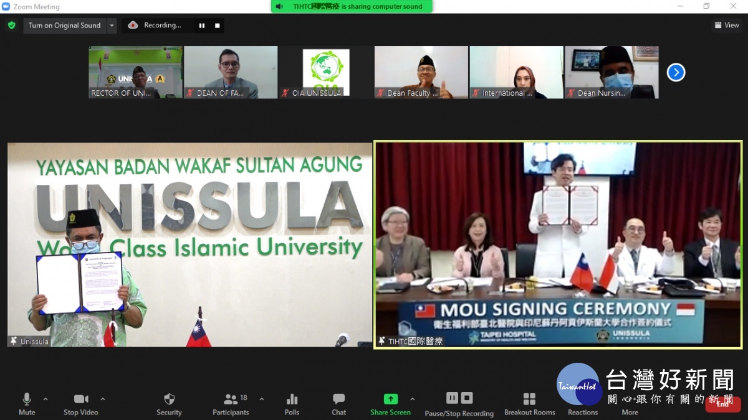Click the participant count '18'

(244, 398)
